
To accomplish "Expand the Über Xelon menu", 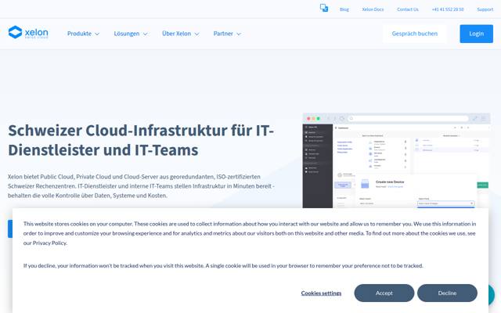I will 180,34.
